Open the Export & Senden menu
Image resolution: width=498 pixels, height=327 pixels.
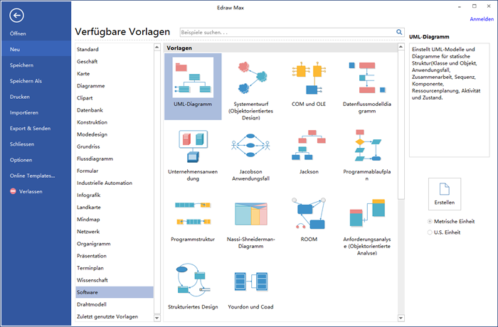(30, 128)
